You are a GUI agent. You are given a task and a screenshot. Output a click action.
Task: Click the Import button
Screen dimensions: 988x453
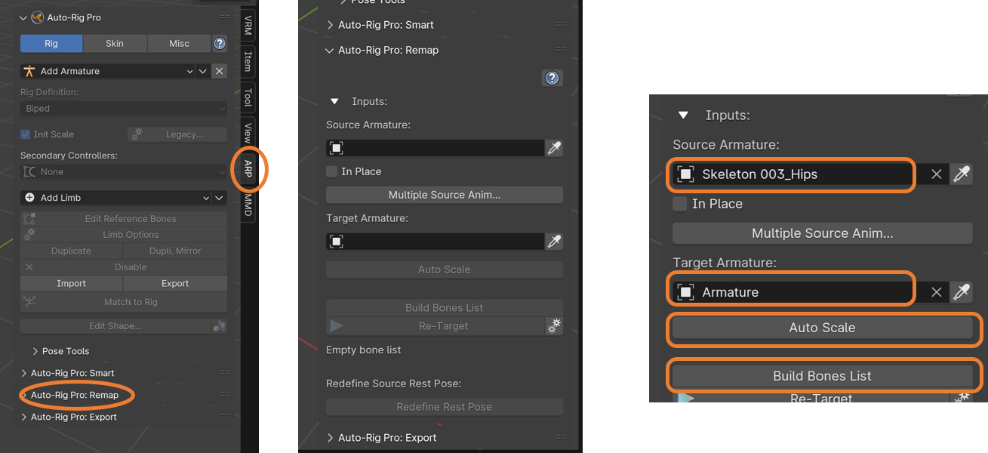pos(71,283)
